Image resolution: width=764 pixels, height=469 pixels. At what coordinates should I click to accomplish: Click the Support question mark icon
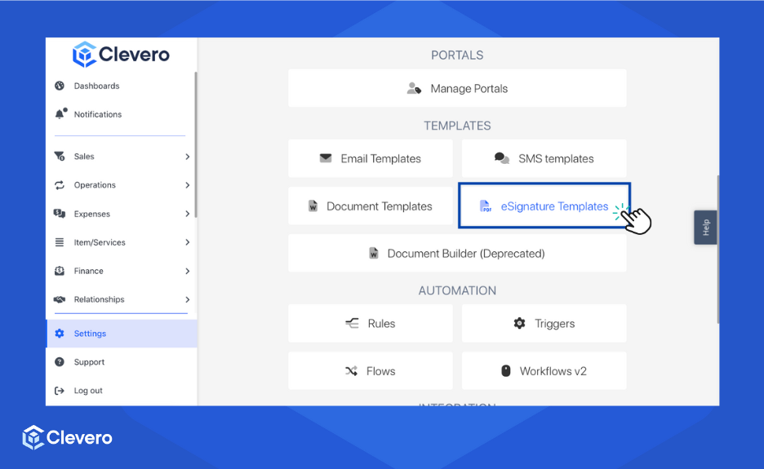(60, 362)
